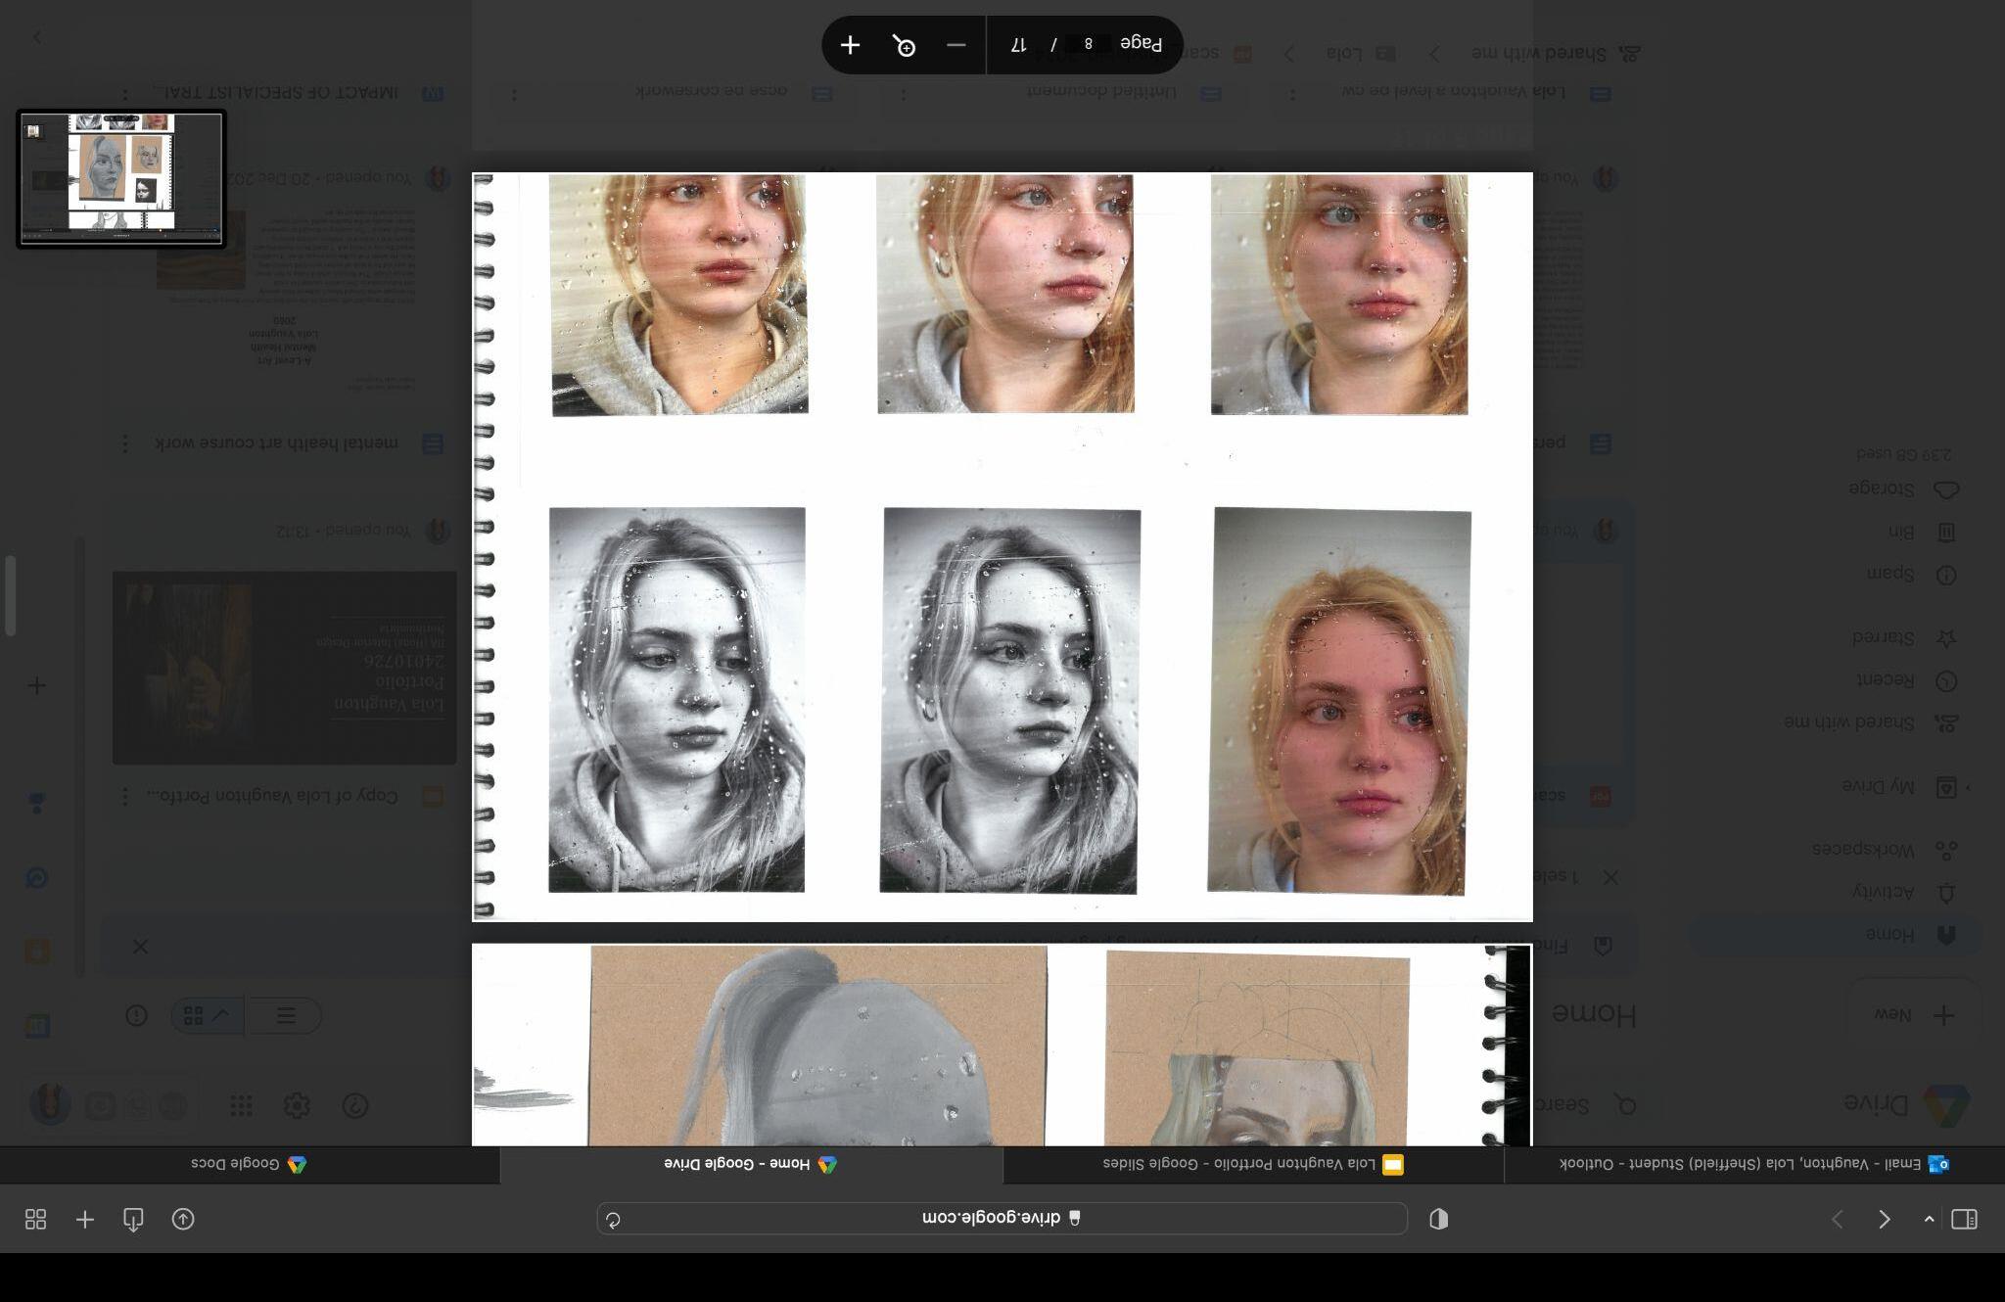Open Google Keep side panel icon
2005x1302 pixels.
pos(37,951)
